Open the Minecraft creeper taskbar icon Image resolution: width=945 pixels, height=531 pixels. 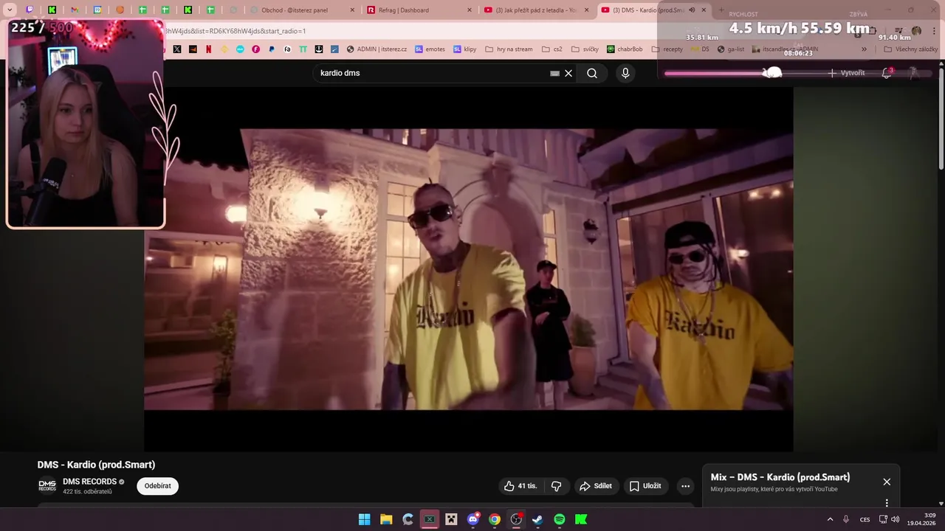pos(451,519)
